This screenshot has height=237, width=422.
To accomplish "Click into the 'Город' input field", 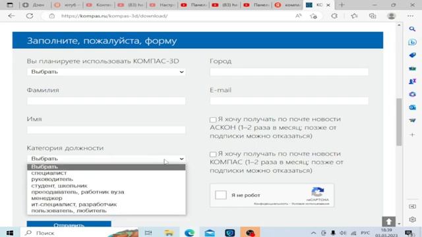I will pyautogui.click(x=289, y=72).
